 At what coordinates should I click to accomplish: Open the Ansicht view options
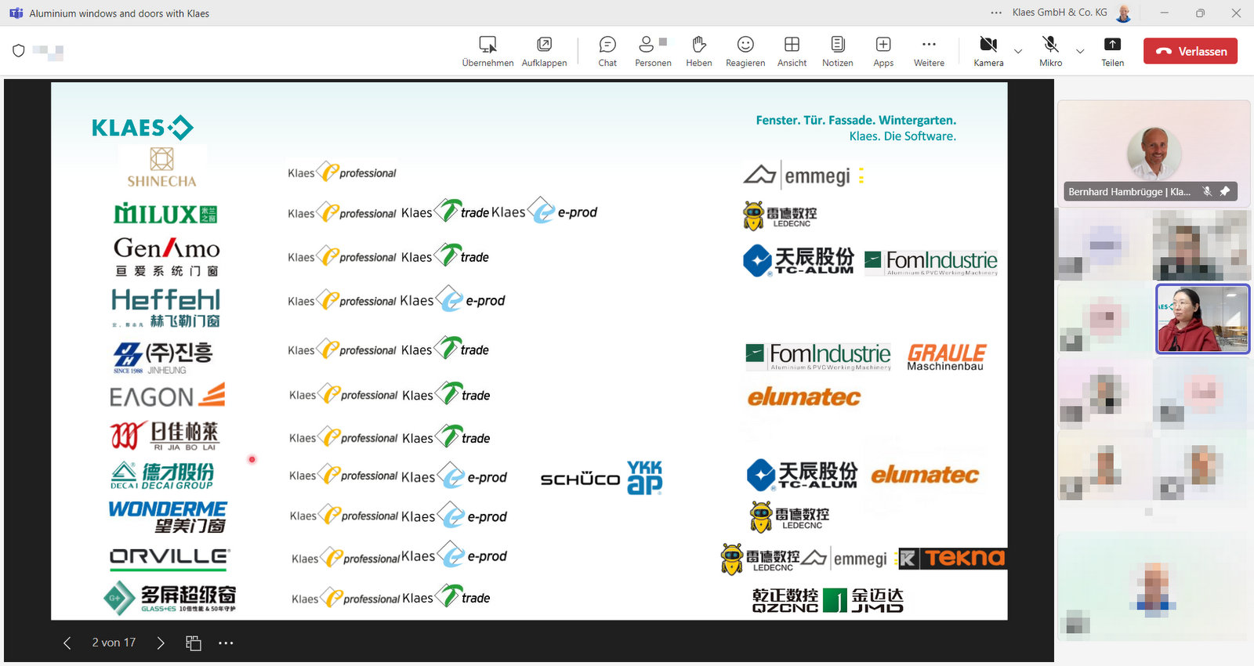pyautogui.click(x=792, y=51)
